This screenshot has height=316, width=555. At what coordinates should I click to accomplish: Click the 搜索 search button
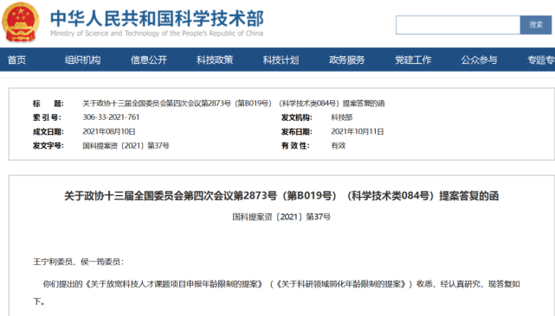536,25
